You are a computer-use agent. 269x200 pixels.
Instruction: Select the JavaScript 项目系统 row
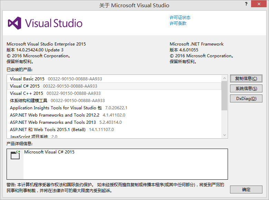point(114,136)
